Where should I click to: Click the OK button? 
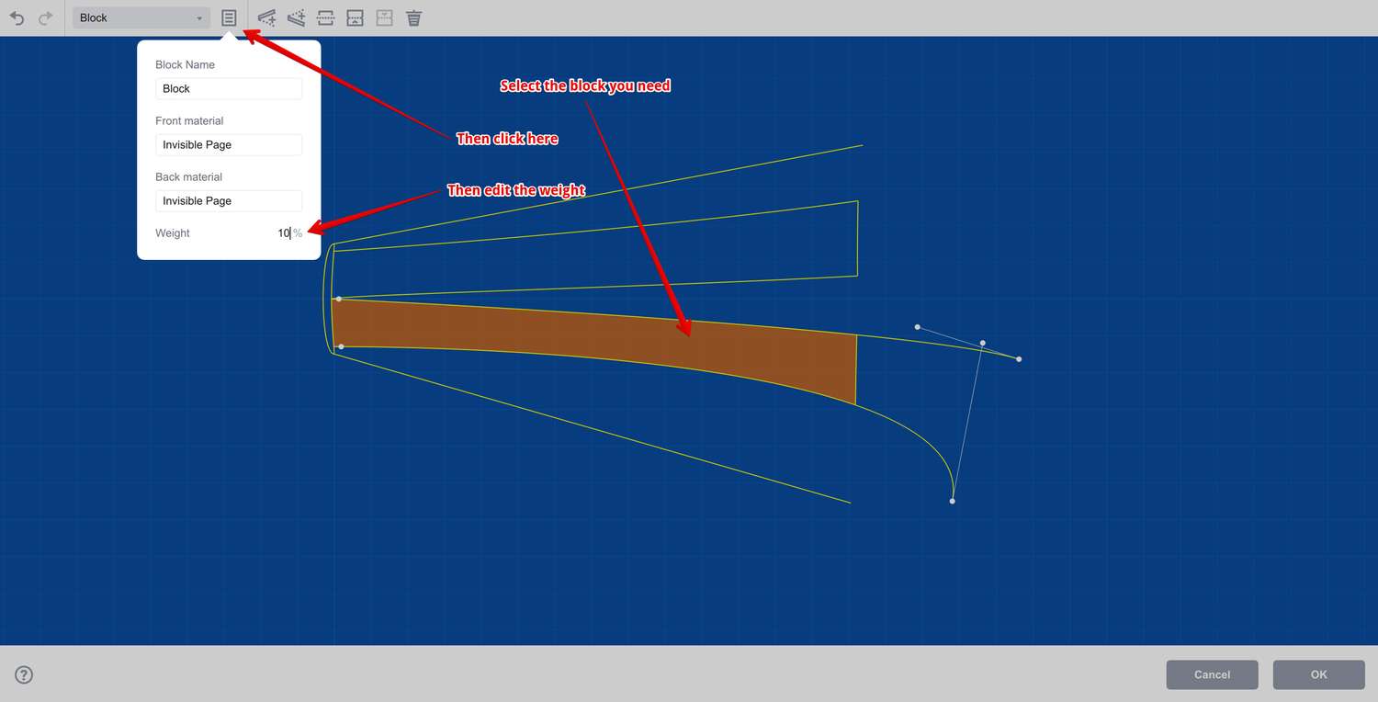(x=1319, y=674)
